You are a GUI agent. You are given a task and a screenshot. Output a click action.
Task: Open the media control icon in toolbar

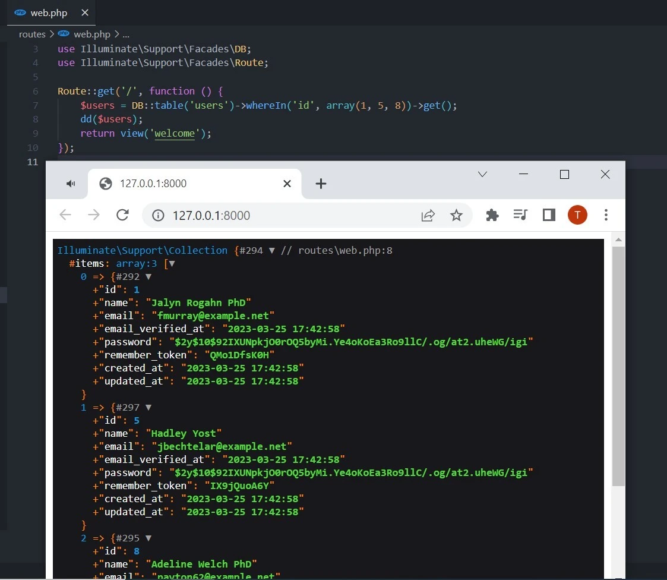(x=520, y=215)
